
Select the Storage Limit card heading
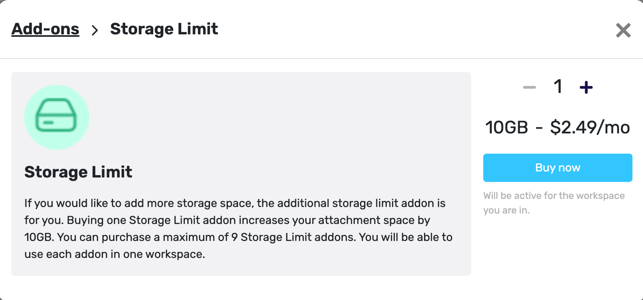tap(78, 171)
